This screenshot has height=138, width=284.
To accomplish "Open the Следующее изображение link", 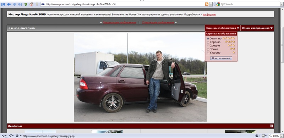I will tap(158, 22).
